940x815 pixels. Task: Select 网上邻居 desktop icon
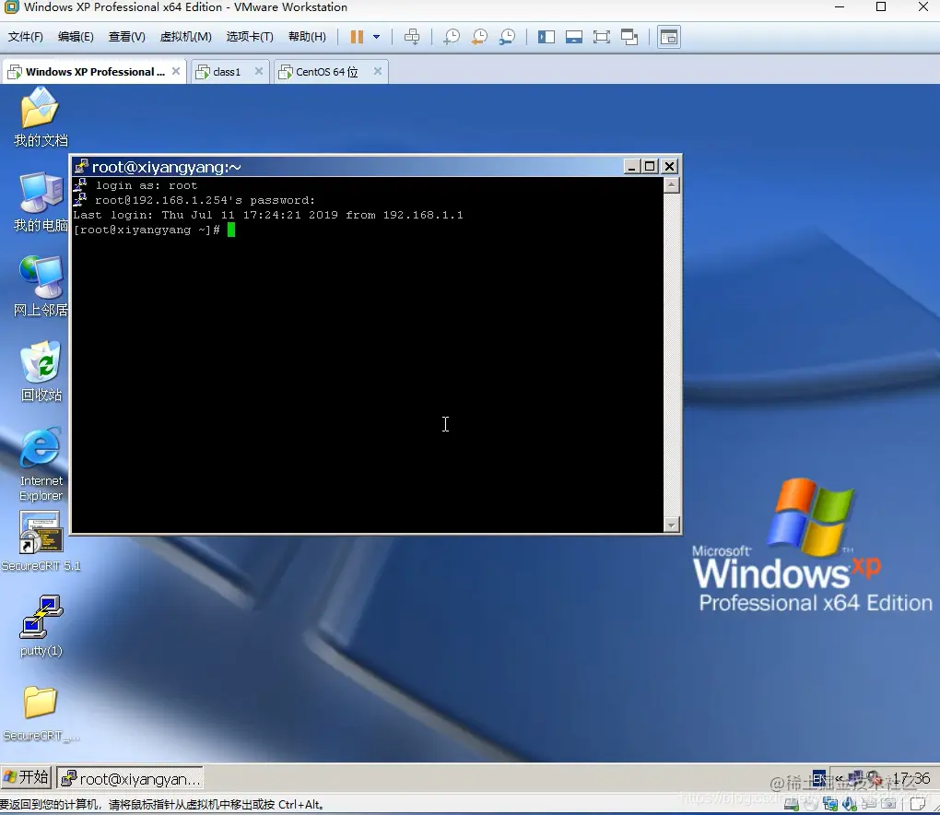[x=41, y=286]
